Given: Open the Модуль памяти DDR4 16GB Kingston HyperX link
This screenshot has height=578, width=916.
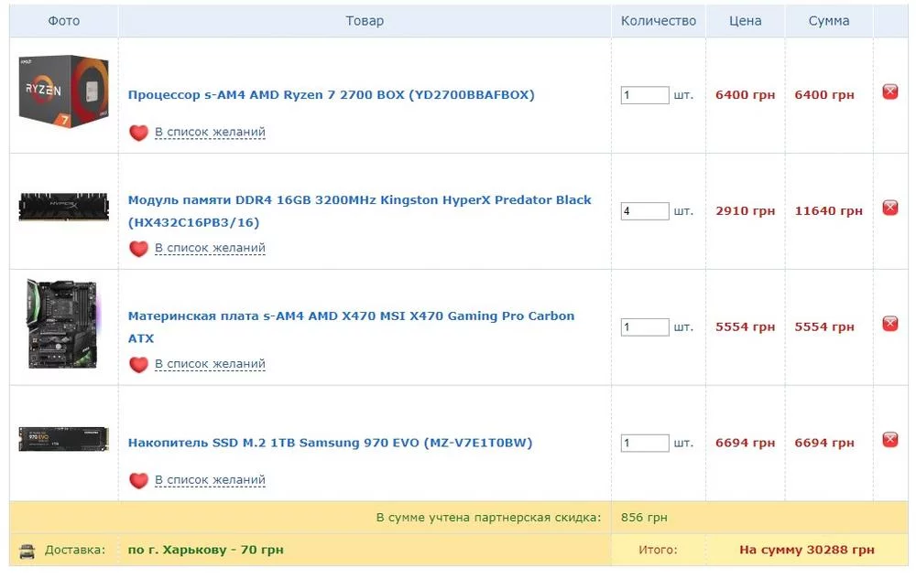Looking at the screenshot, I should [x=360, y=210].
